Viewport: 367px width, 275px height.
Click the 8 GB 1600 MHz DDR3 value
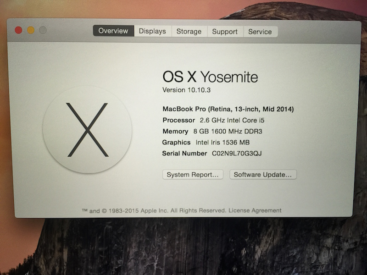point(228,131)
